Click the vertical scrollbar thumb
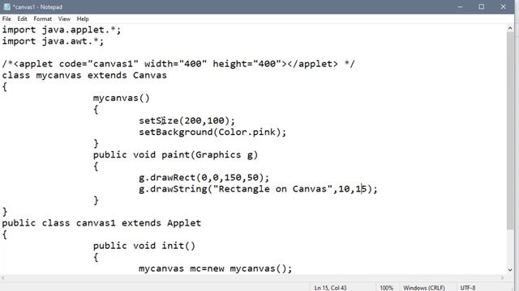This screenshot has width=519, height=291. click(510, 131)
